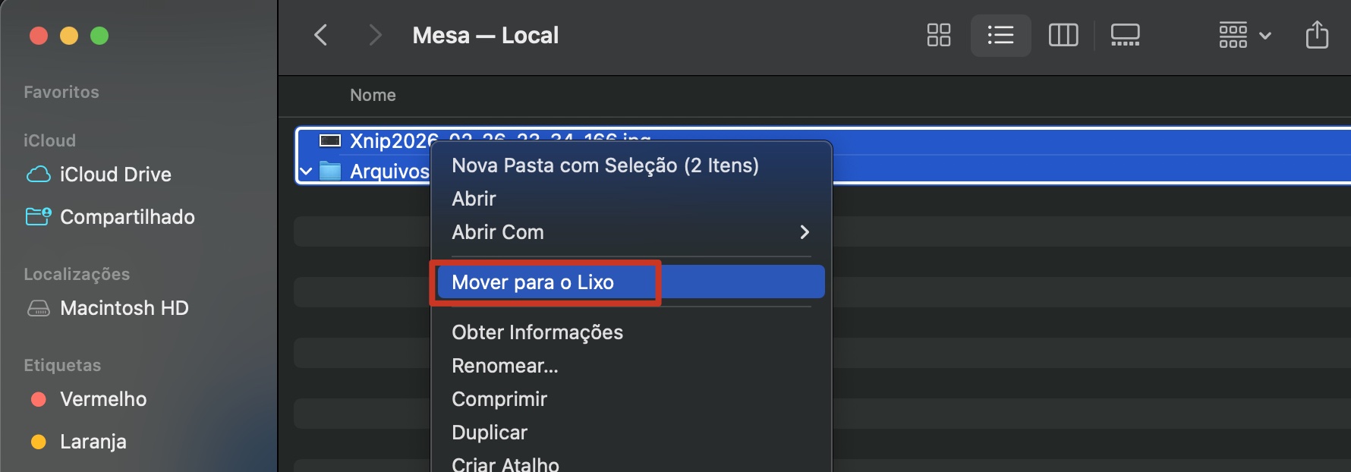Choose Mover para o Lixo
The height and width of the screenshot is (472, 1351).
[x=534, y=282]
